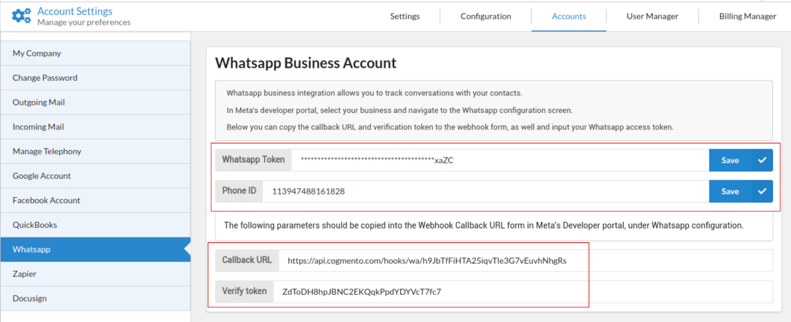Select Google Account in sidebar
The width and height of the screenshot is (791, 322).
click(42, 176)
